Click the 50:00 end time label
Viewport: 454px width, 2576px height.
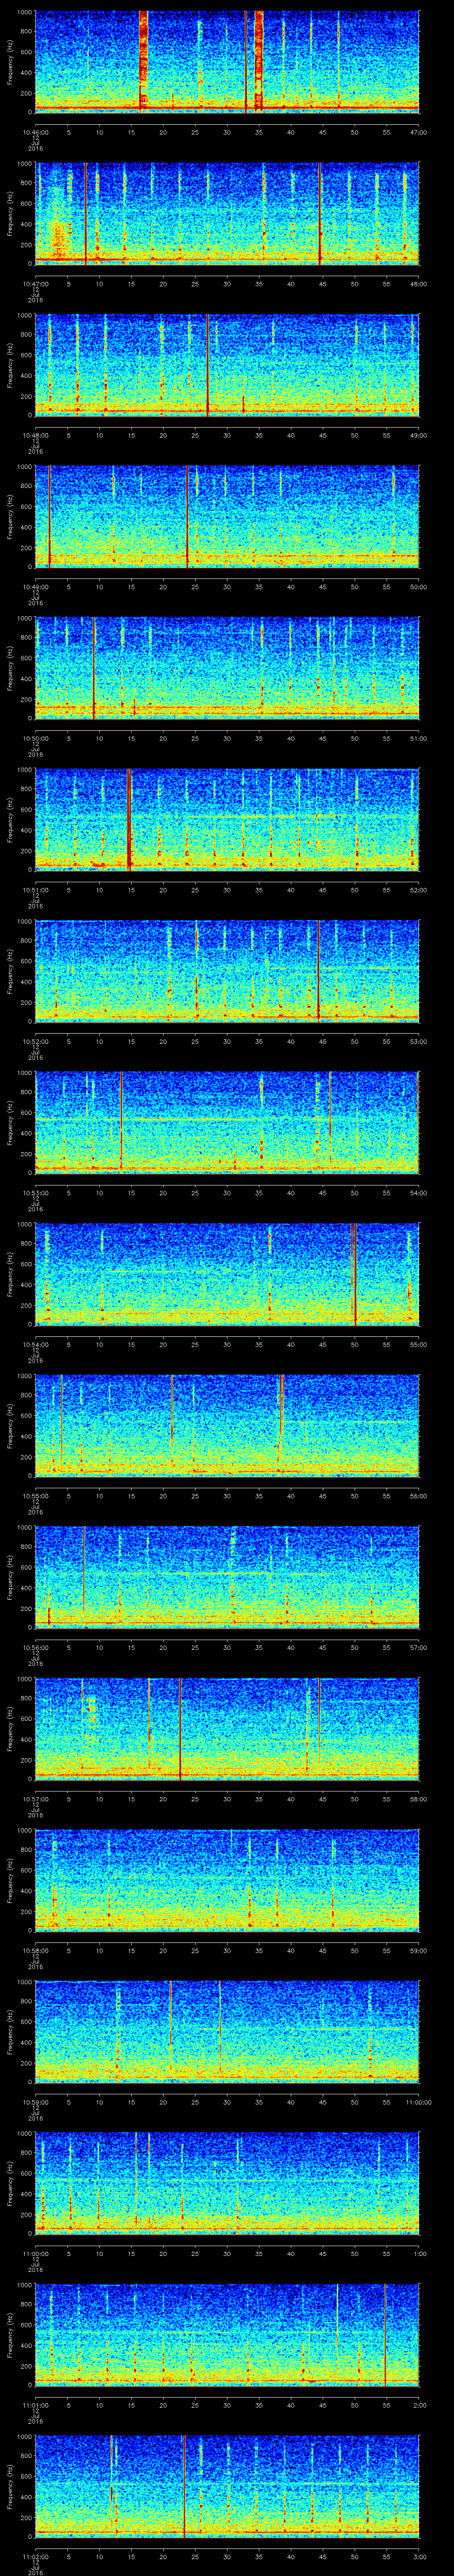[x=419, y=587]
